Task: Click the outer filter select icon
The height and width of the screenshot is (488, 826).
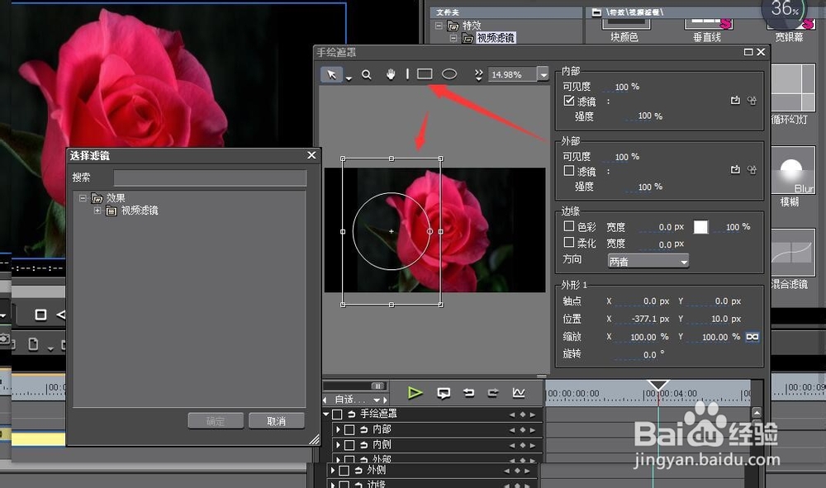Action: coord(735,169)
